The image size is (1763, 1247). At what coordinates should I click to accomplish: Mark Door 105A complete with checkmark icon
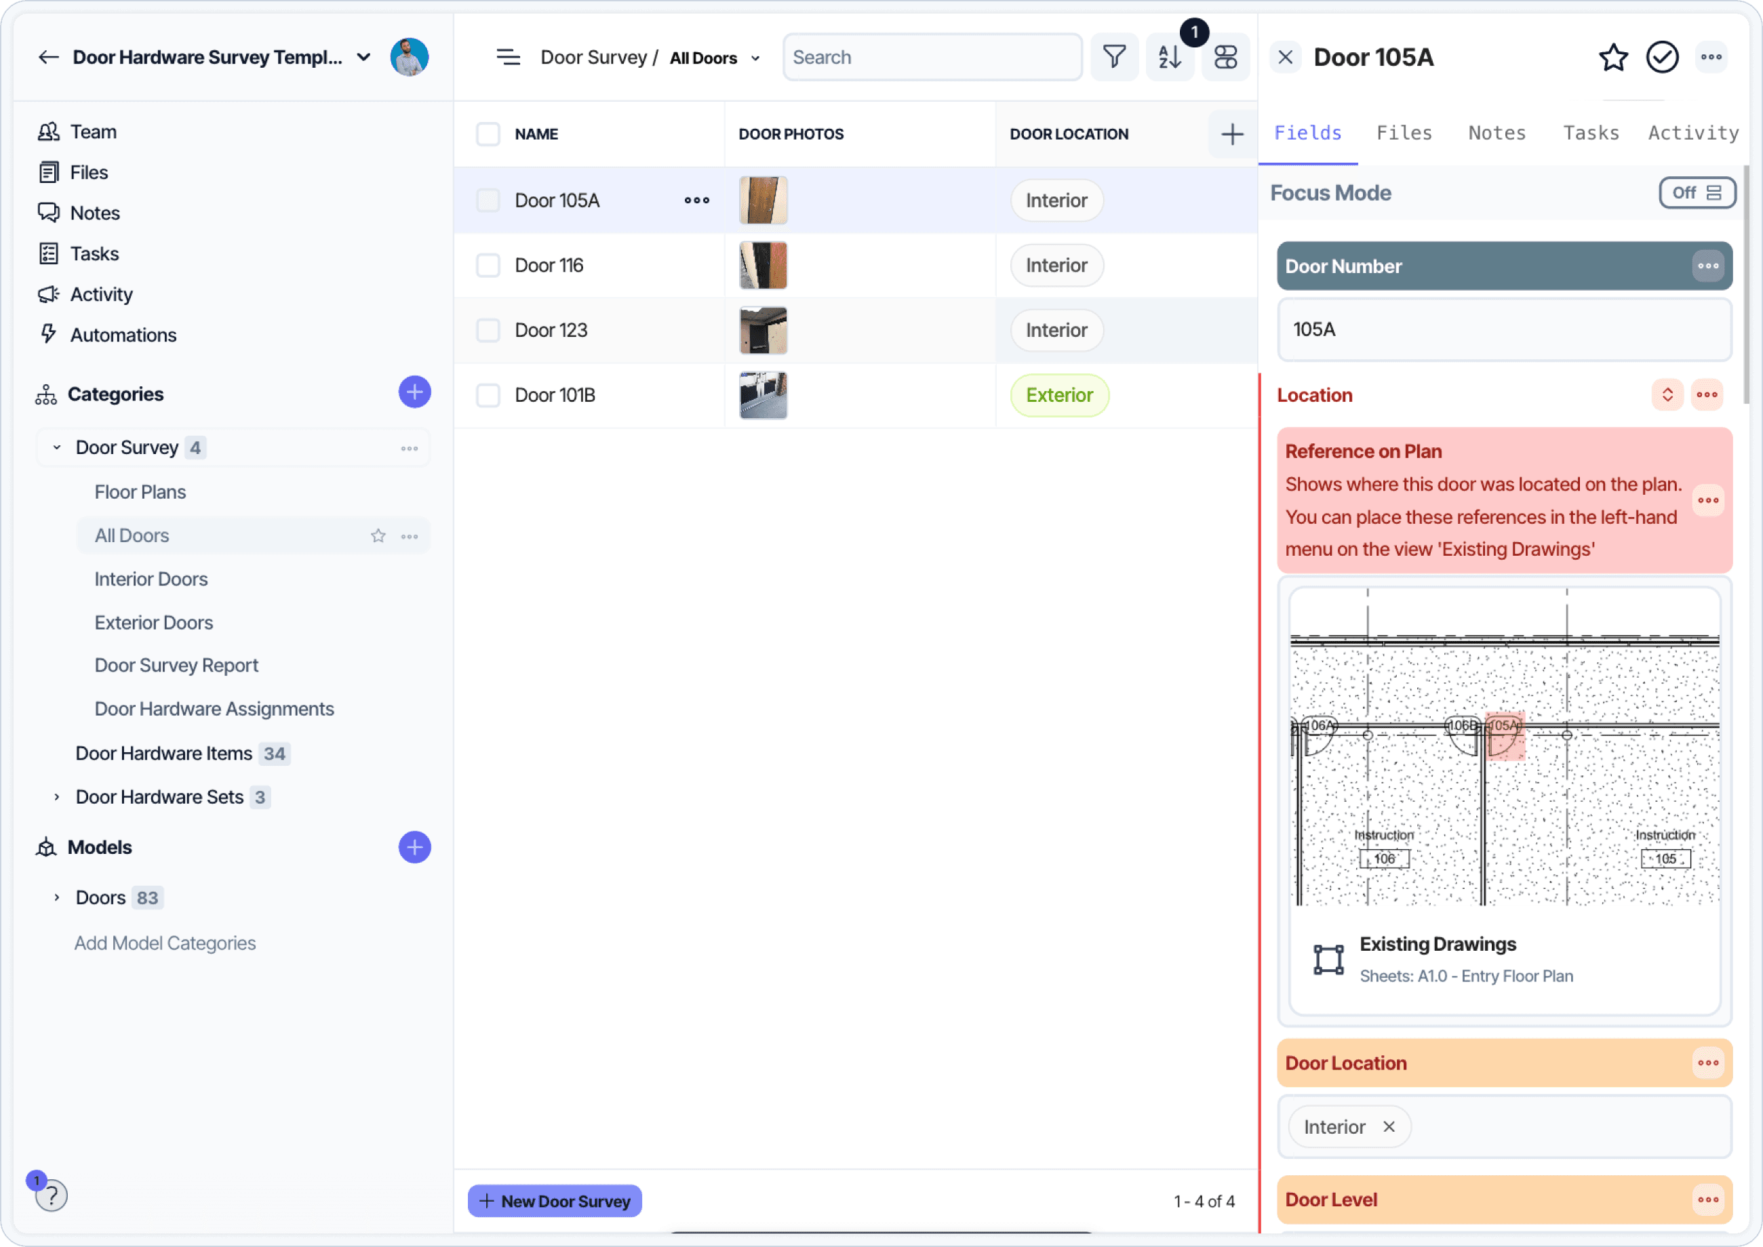[x=1661, y=57]
